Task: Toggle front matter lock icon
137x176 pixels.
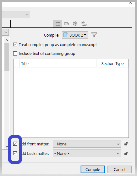Action: coord(126,144)
